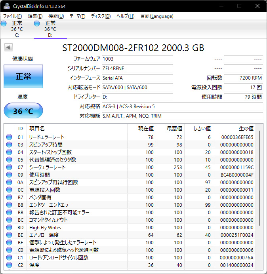Click the serial number field ZFL4RENE
This screenshot has height=274, width=267.
137,68
